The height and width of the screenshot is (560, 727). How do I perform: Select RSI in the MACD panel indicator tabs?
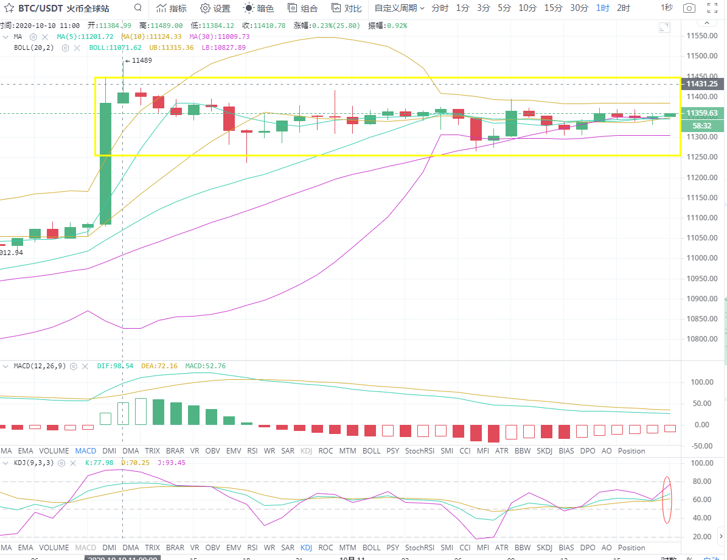click(x=252, y=451)
